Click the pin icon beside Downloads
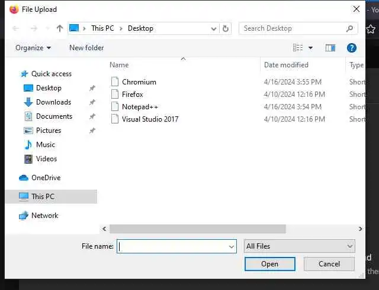Viewport: 379px width, 290px height. coord(92,102)
